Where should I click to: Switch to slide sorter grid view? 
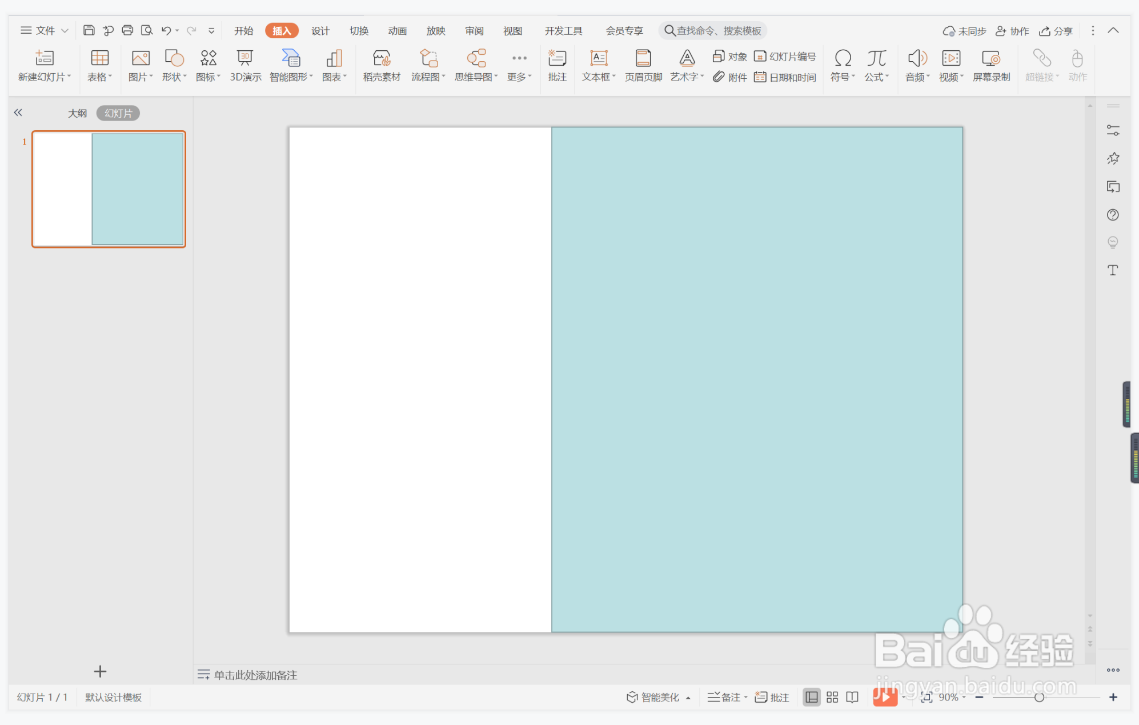(832, 697)
